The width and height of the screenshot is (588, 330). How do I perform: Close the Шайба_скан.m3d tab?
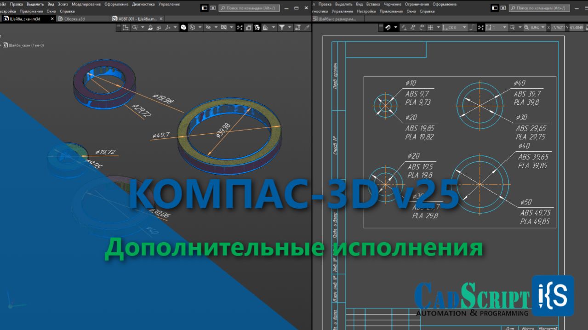coord(52,19)
